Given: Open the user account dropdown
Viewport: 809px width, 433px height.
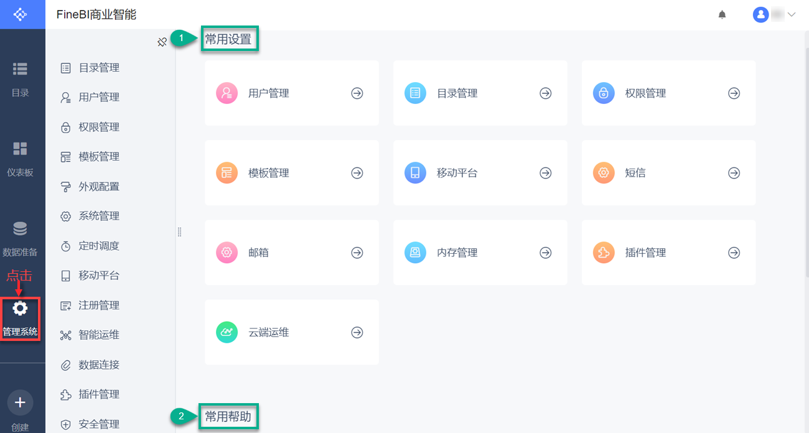Looking at the screenshot, I should [775, 14].
